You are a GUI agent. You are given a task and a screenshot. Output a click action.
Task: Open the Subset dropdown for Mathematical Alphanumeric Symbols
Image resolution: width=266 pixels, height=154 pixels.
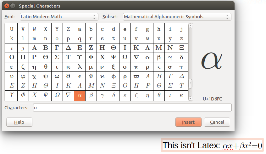pyautogui.click(x=177, y=17)
